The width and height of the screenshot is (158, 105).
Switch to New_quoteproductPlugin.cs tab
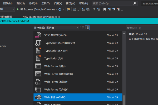coord(40,17)
